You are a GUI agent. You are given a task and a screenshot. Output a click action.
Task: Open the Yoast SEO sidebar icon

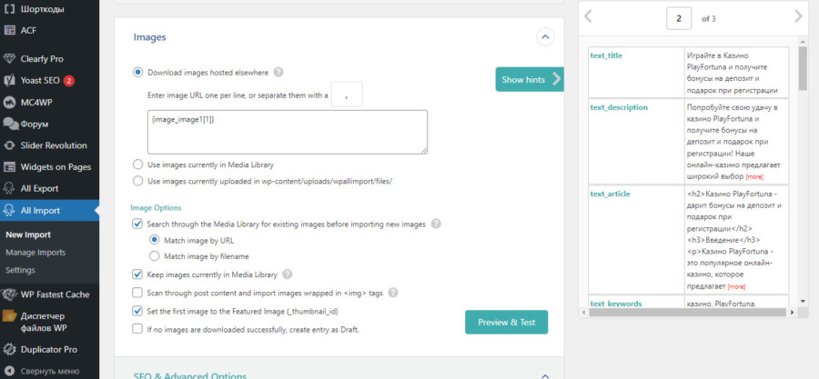pos(9,81)
